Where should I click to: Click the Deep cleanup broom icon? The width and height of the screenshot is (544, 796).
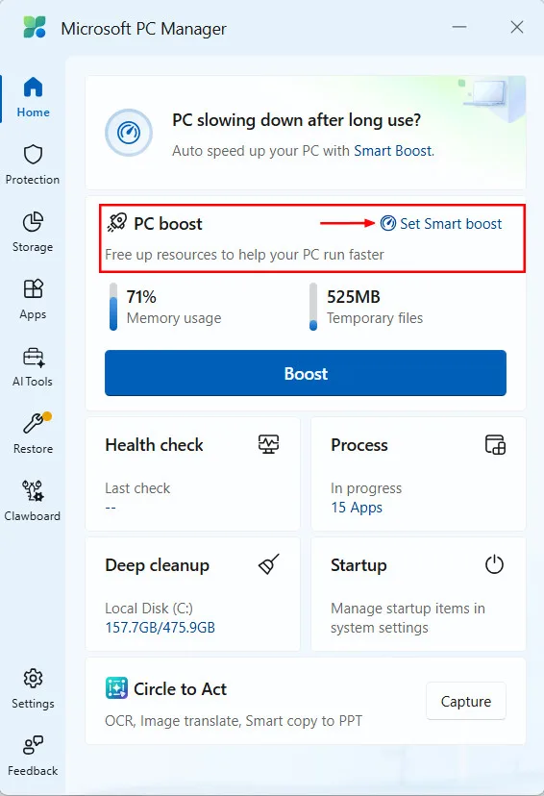click(268, 564)
